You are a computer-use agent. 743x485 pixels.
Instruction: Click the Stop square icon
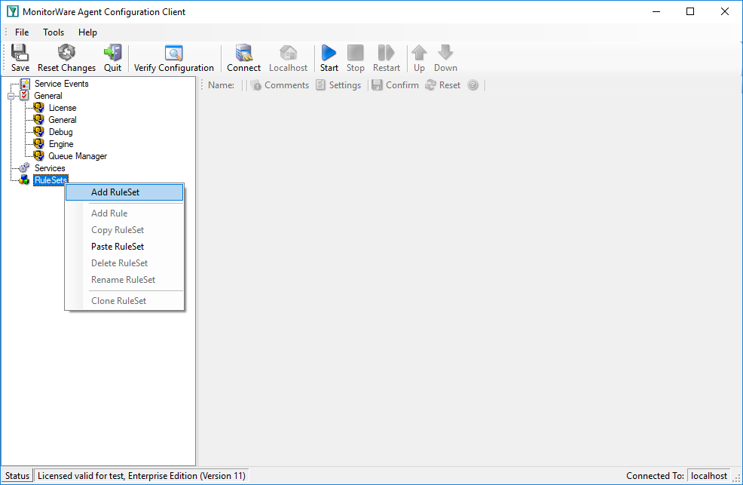tap(356, 53)
